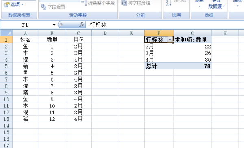Select column A header
The image size is (244, 148).
click(26, 33)
